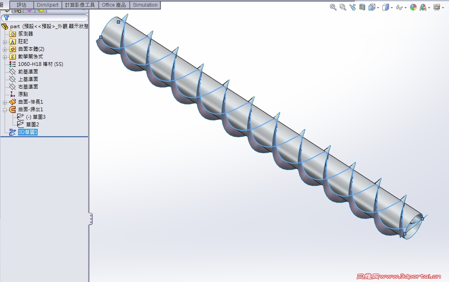Screen dimensions: 449x282
Task: Click the feature tree filter field
Action: pyautogui.click(x=45, y=18)
